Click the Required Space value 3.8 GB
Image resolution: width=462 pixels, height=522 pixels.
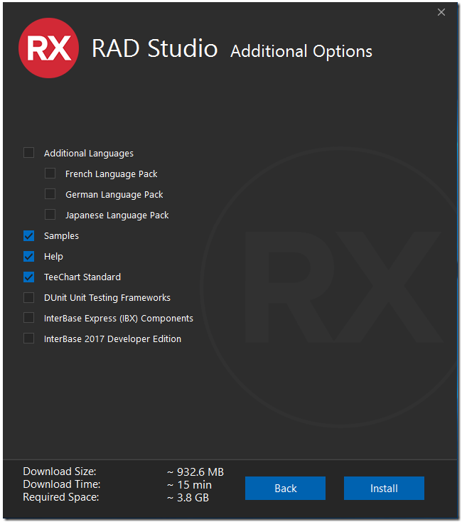[188, 498]
